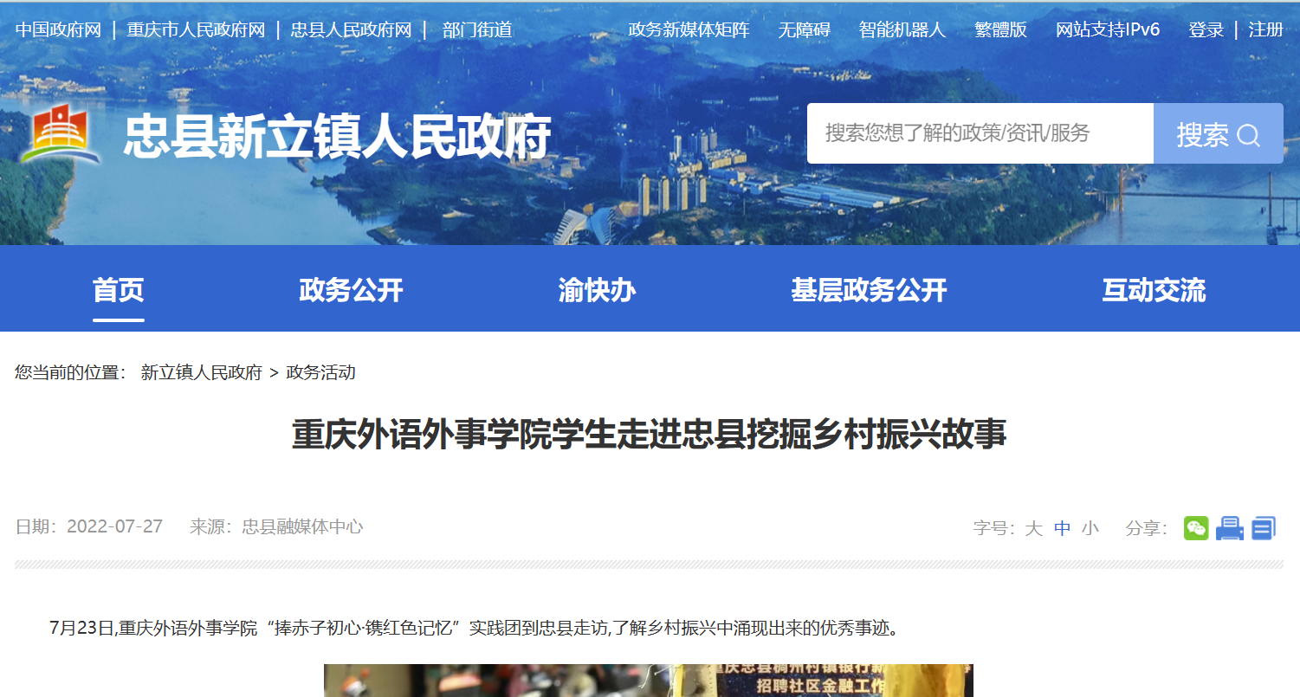Click the copy/collect icon beside the printer

[x=1264, y=528]
